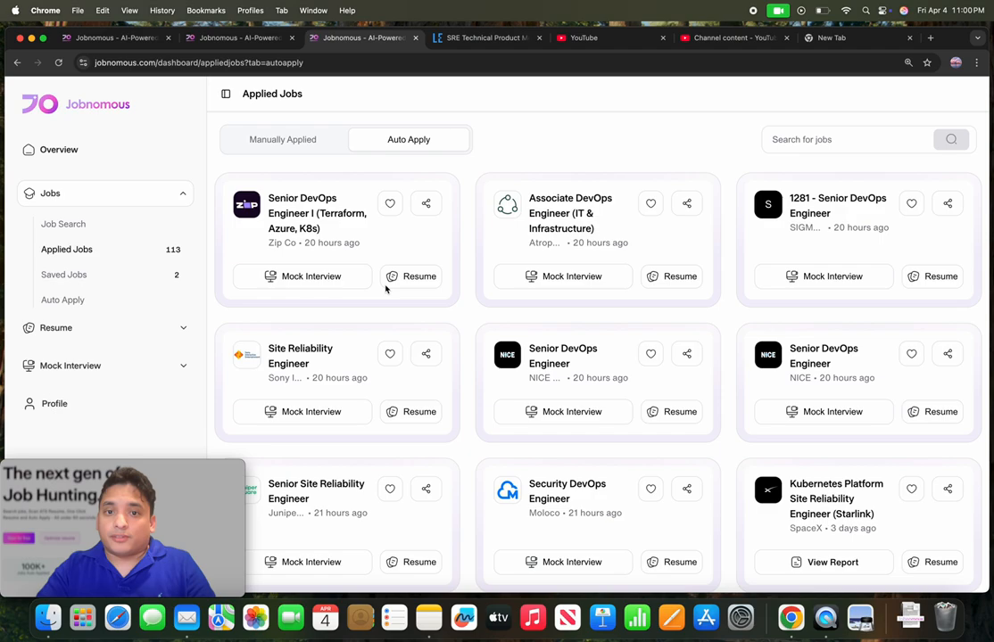Share the Sony Site Reliability Engineer job
The image size is (994, 642).
426,354
